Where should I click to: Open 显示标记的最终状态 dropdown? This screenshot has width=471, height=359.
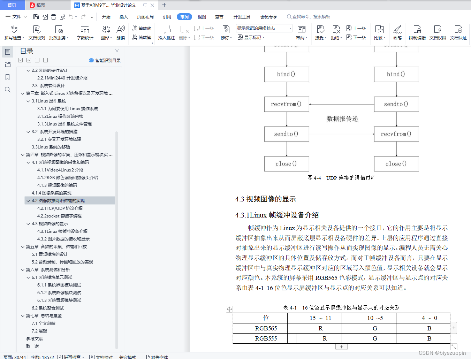pos(264,28)
